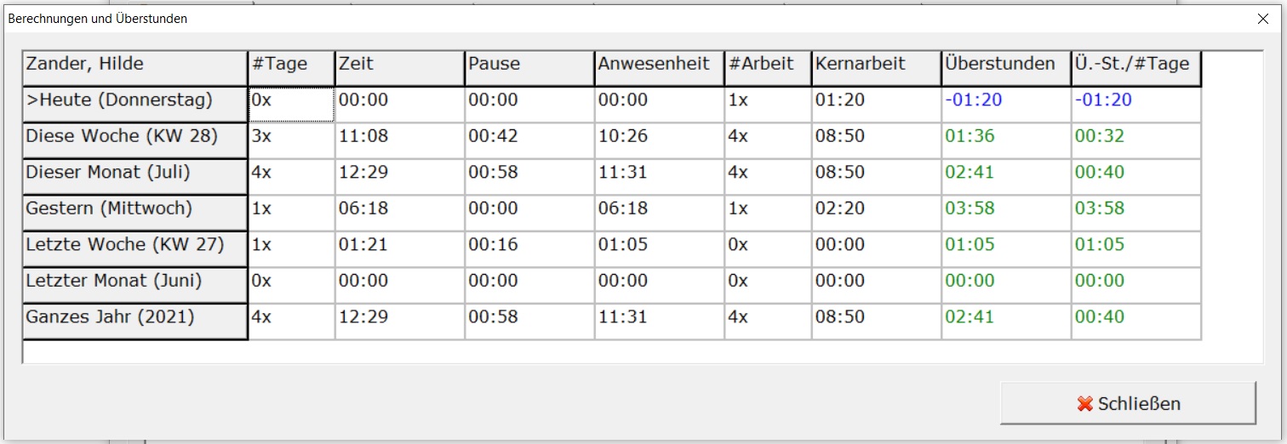The width and height of the screenshot is (1287, 444).
Task: Click the Schließen button
Action: pyautogui.click(x=1128, y=403)
